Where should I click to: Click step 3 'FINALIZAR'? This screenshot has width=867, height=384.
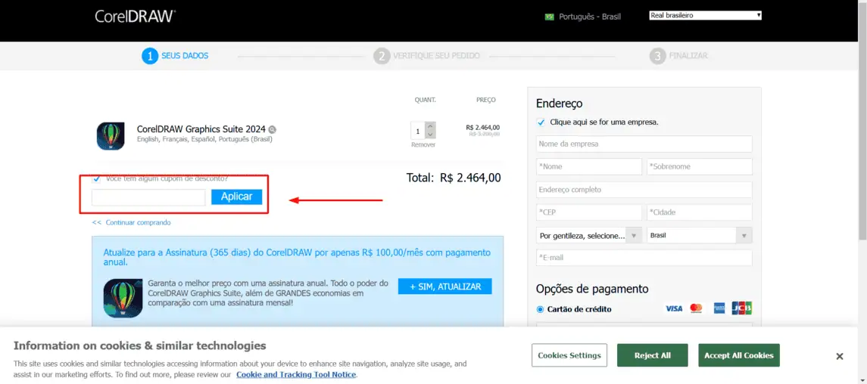(678, 56)
